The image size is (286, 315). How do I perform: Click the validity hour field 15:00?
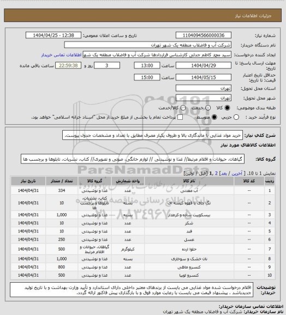(147, 77)
